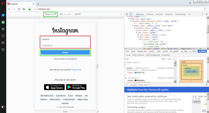The image size is (209, 113).
Task: Reload the Instagram page
Action: coord(19,9)
